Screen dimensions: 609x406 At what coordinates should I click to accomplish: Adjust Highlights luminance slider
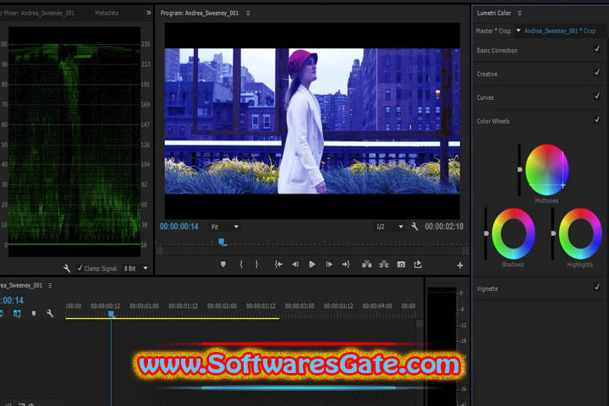click(553, 233)
